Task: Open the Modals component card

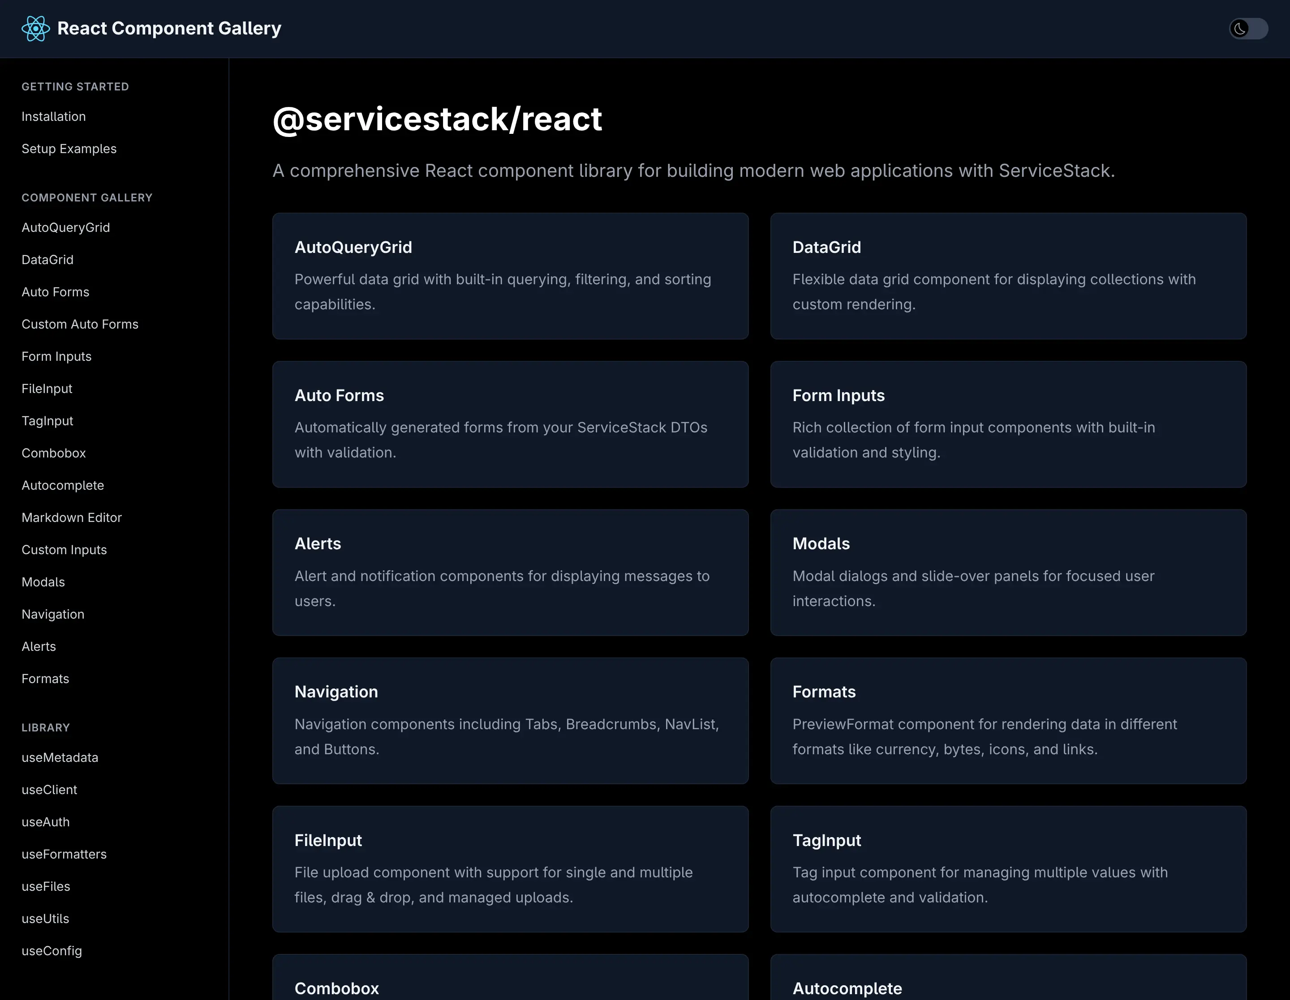Action: pyautogui.click(x=1008, y=573)
